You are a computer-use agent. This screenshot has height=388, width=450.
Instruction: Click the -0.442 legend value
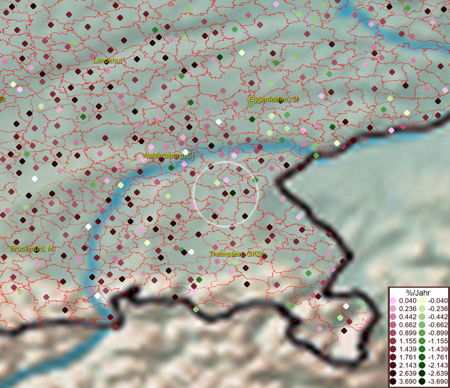point(438,317)
